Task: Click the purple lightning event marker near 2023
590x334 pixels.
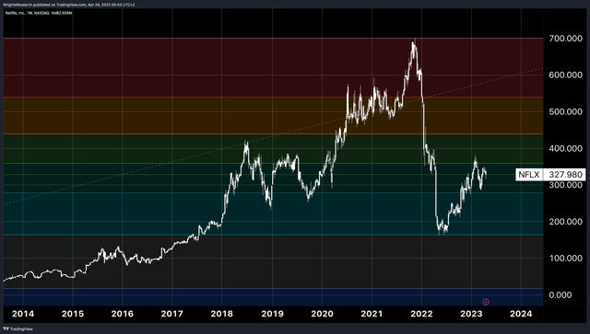Action: tap(486, 302)
